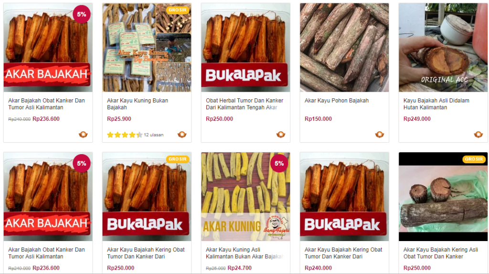Select the ORIGINAL ACC hand-held wood thumbnail
Image resolution: width=489 pixels, height=274 pixels.
pyautogui.click(x=443, y=47)
